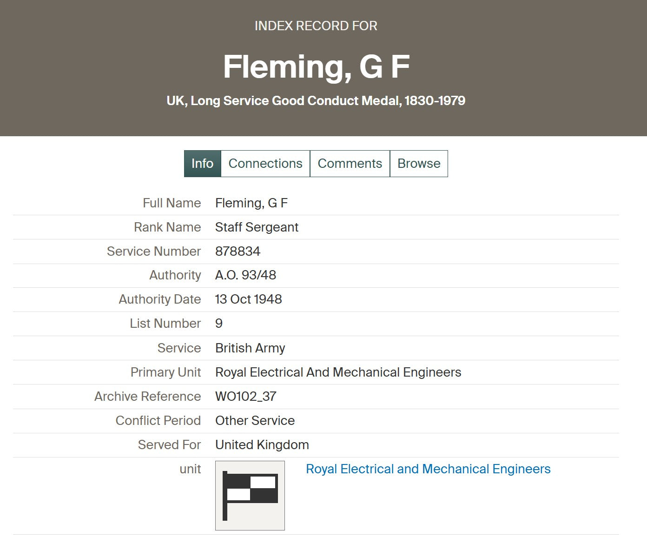Click the Staff Sergeant rank value
647x537 pixels.
point(257,227)
